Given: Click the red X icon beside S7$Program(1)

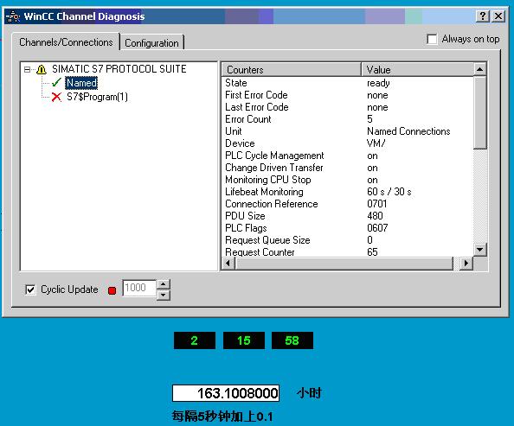Looking at the screenshot, I should tap(56, 97).
